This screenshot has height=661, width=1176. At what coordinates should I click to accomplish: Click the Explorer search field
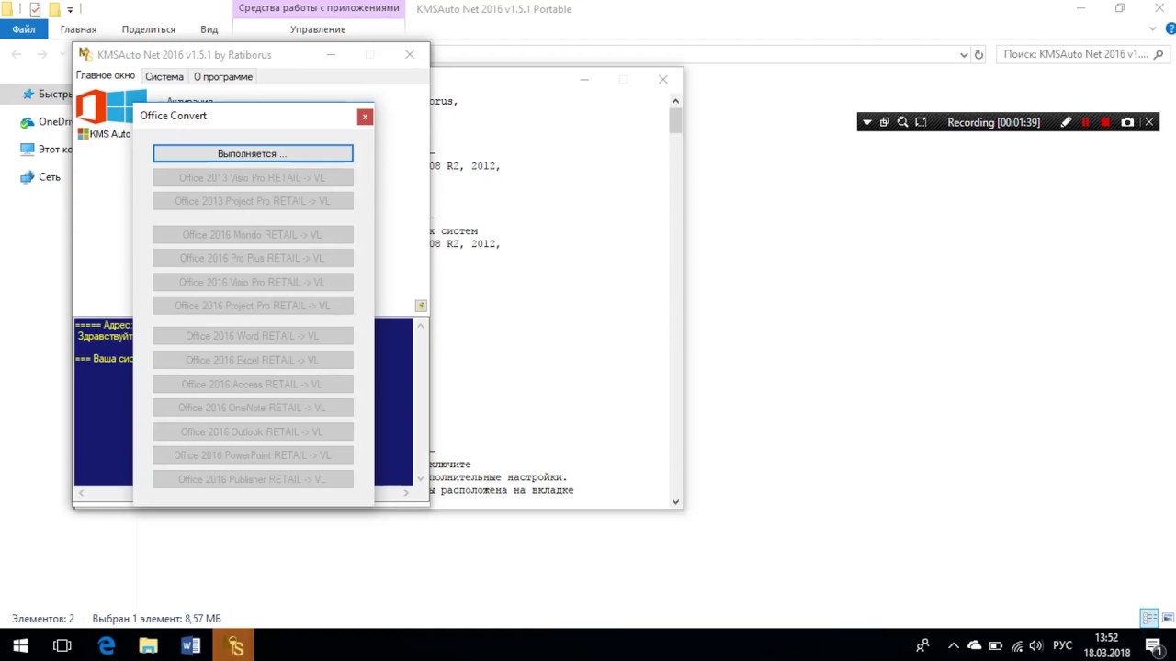(1081, 54)
